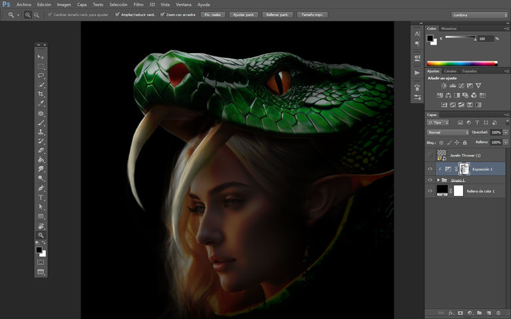This screenshot has height=319, width=511.
Task: Expand the Grupo 1 layer group
Action: (438, 179)
